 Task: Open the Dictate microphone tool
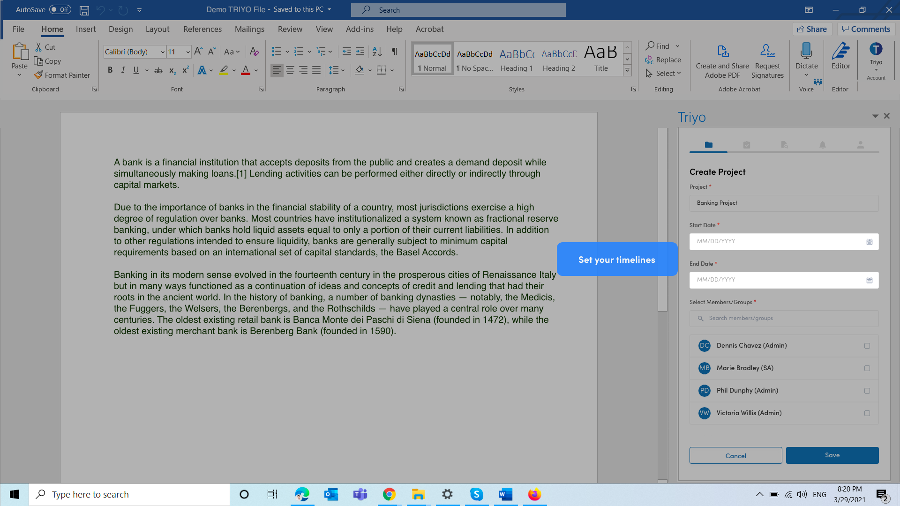point(807,51)
